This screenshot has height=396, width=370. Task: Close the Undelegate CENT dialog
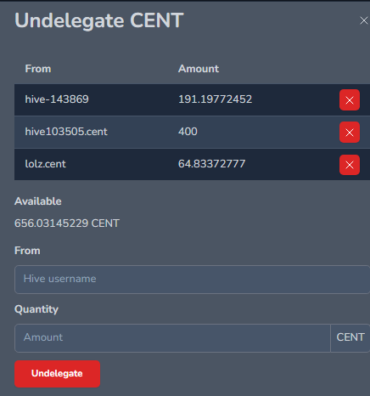363,20
